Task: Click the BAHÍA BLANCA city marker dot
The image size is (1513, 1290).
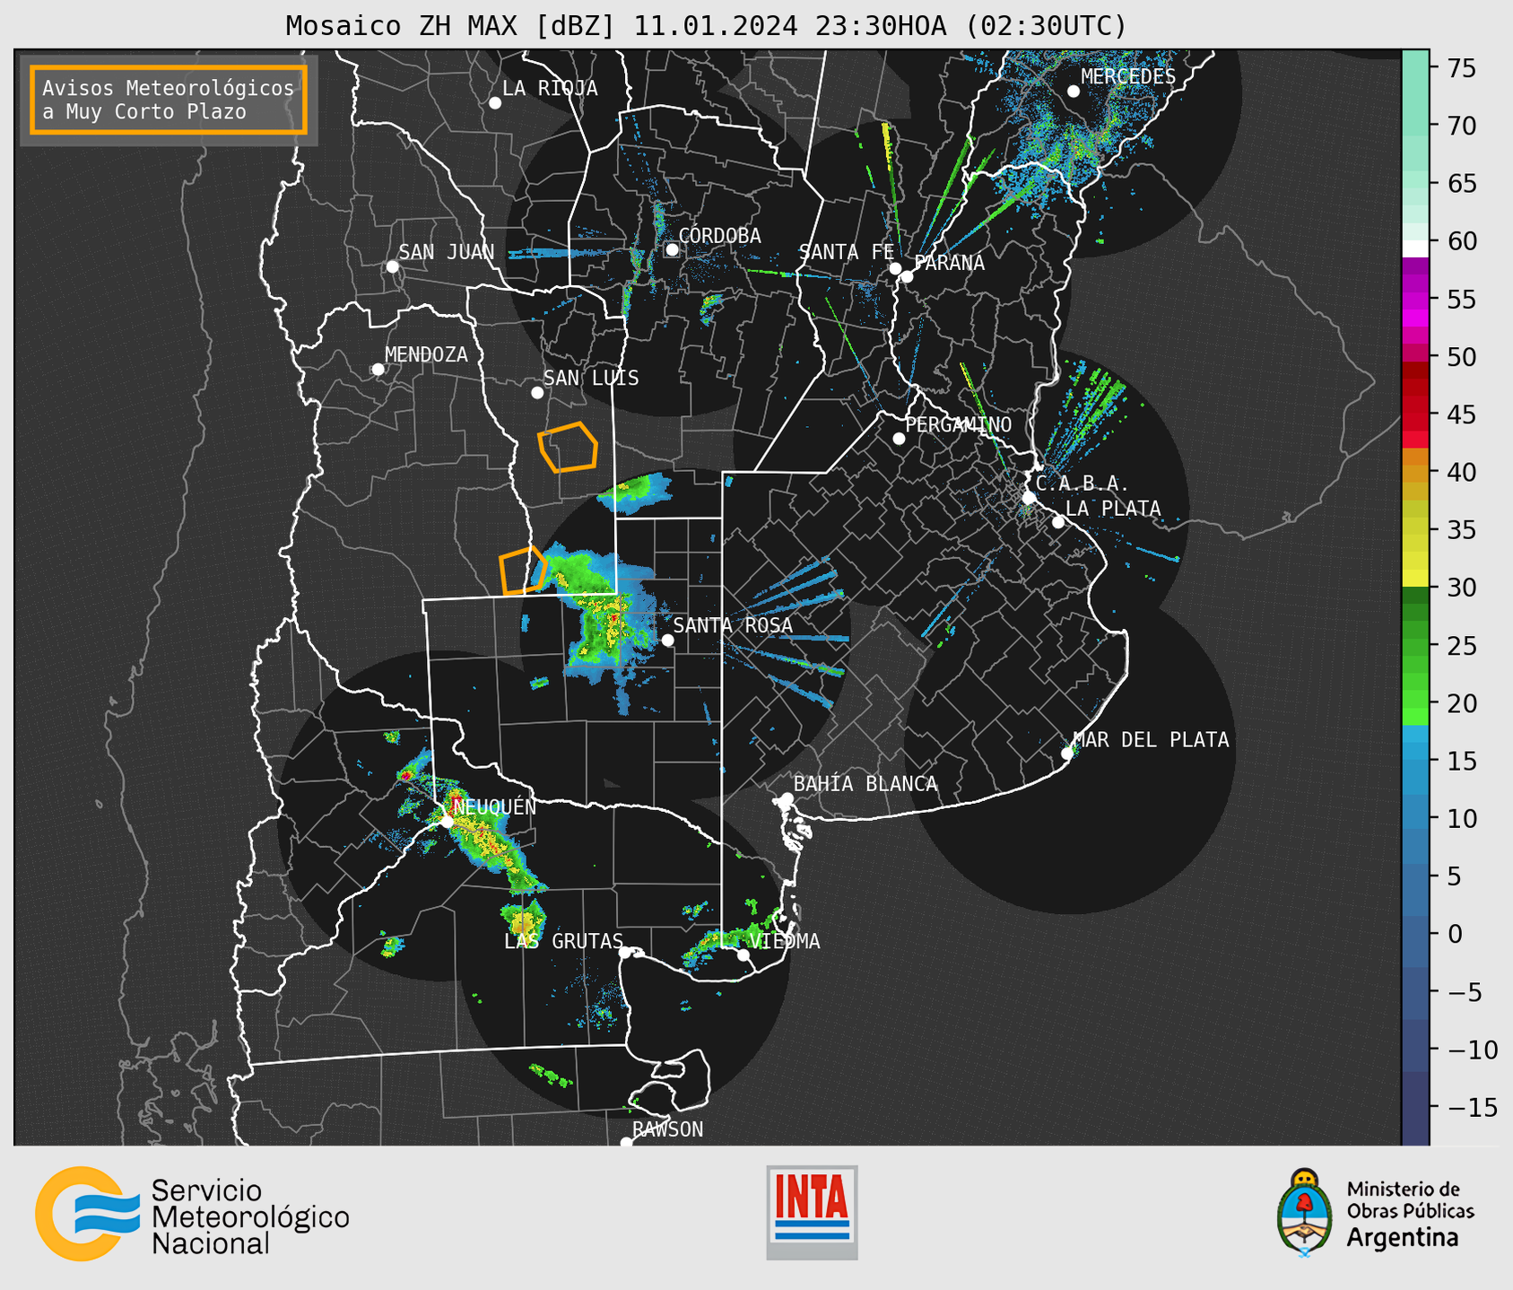Action: pyautogui.click(x=787, y=798)
